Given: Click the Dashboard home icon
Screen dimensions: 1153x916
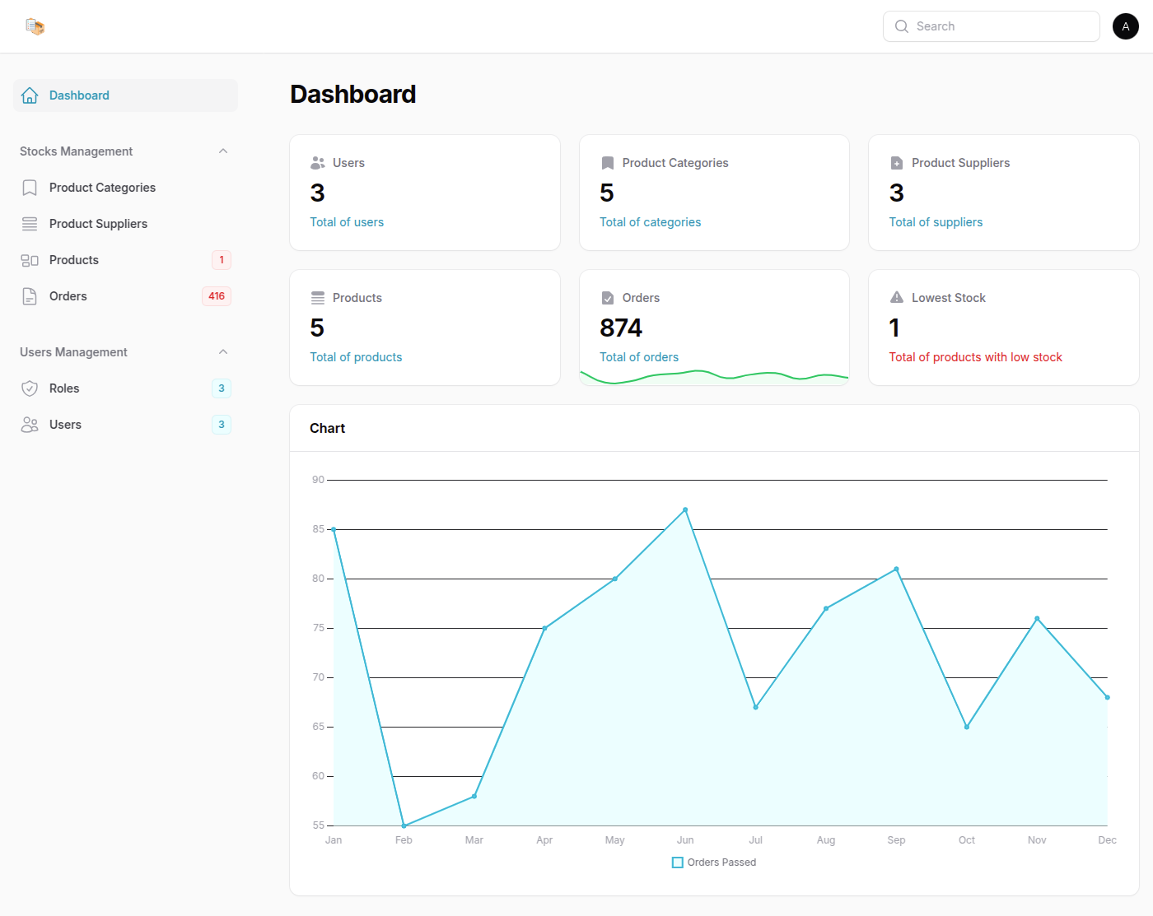Looking at the screenshot, I should point(30,95).
